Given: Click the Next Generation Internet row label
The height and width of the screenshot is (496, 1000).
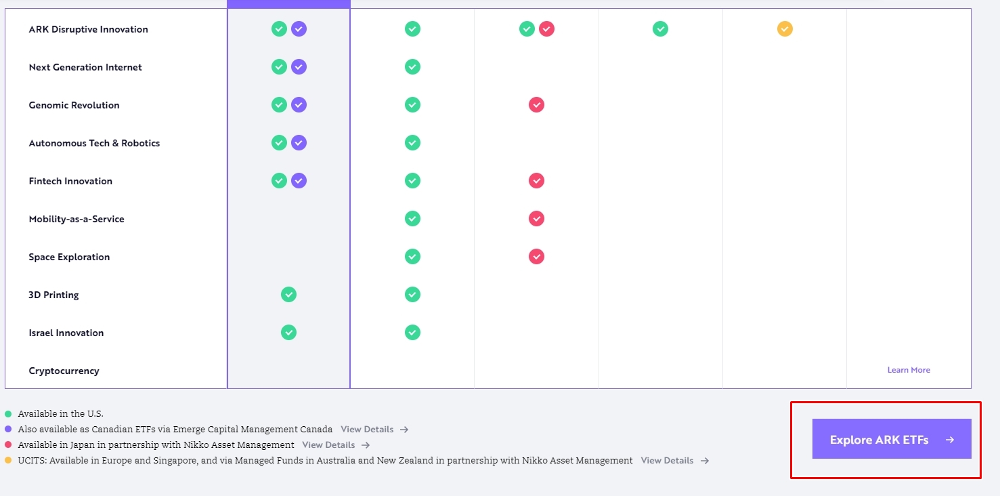Looking at the screenshot, I should click(85, 67).
